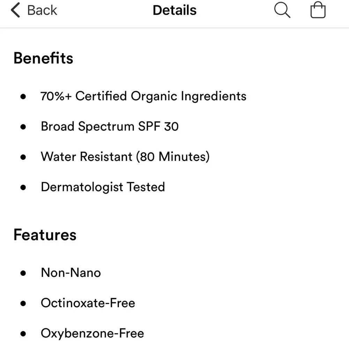Click the bullet beside Non-Nano
The height and width of the screenshot is (349, 349).
point(23,273)
